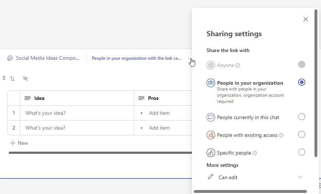This screenshot has height=194, width=321.
Task: Choose the Specific people radio option
Action: tap(301, 152)
